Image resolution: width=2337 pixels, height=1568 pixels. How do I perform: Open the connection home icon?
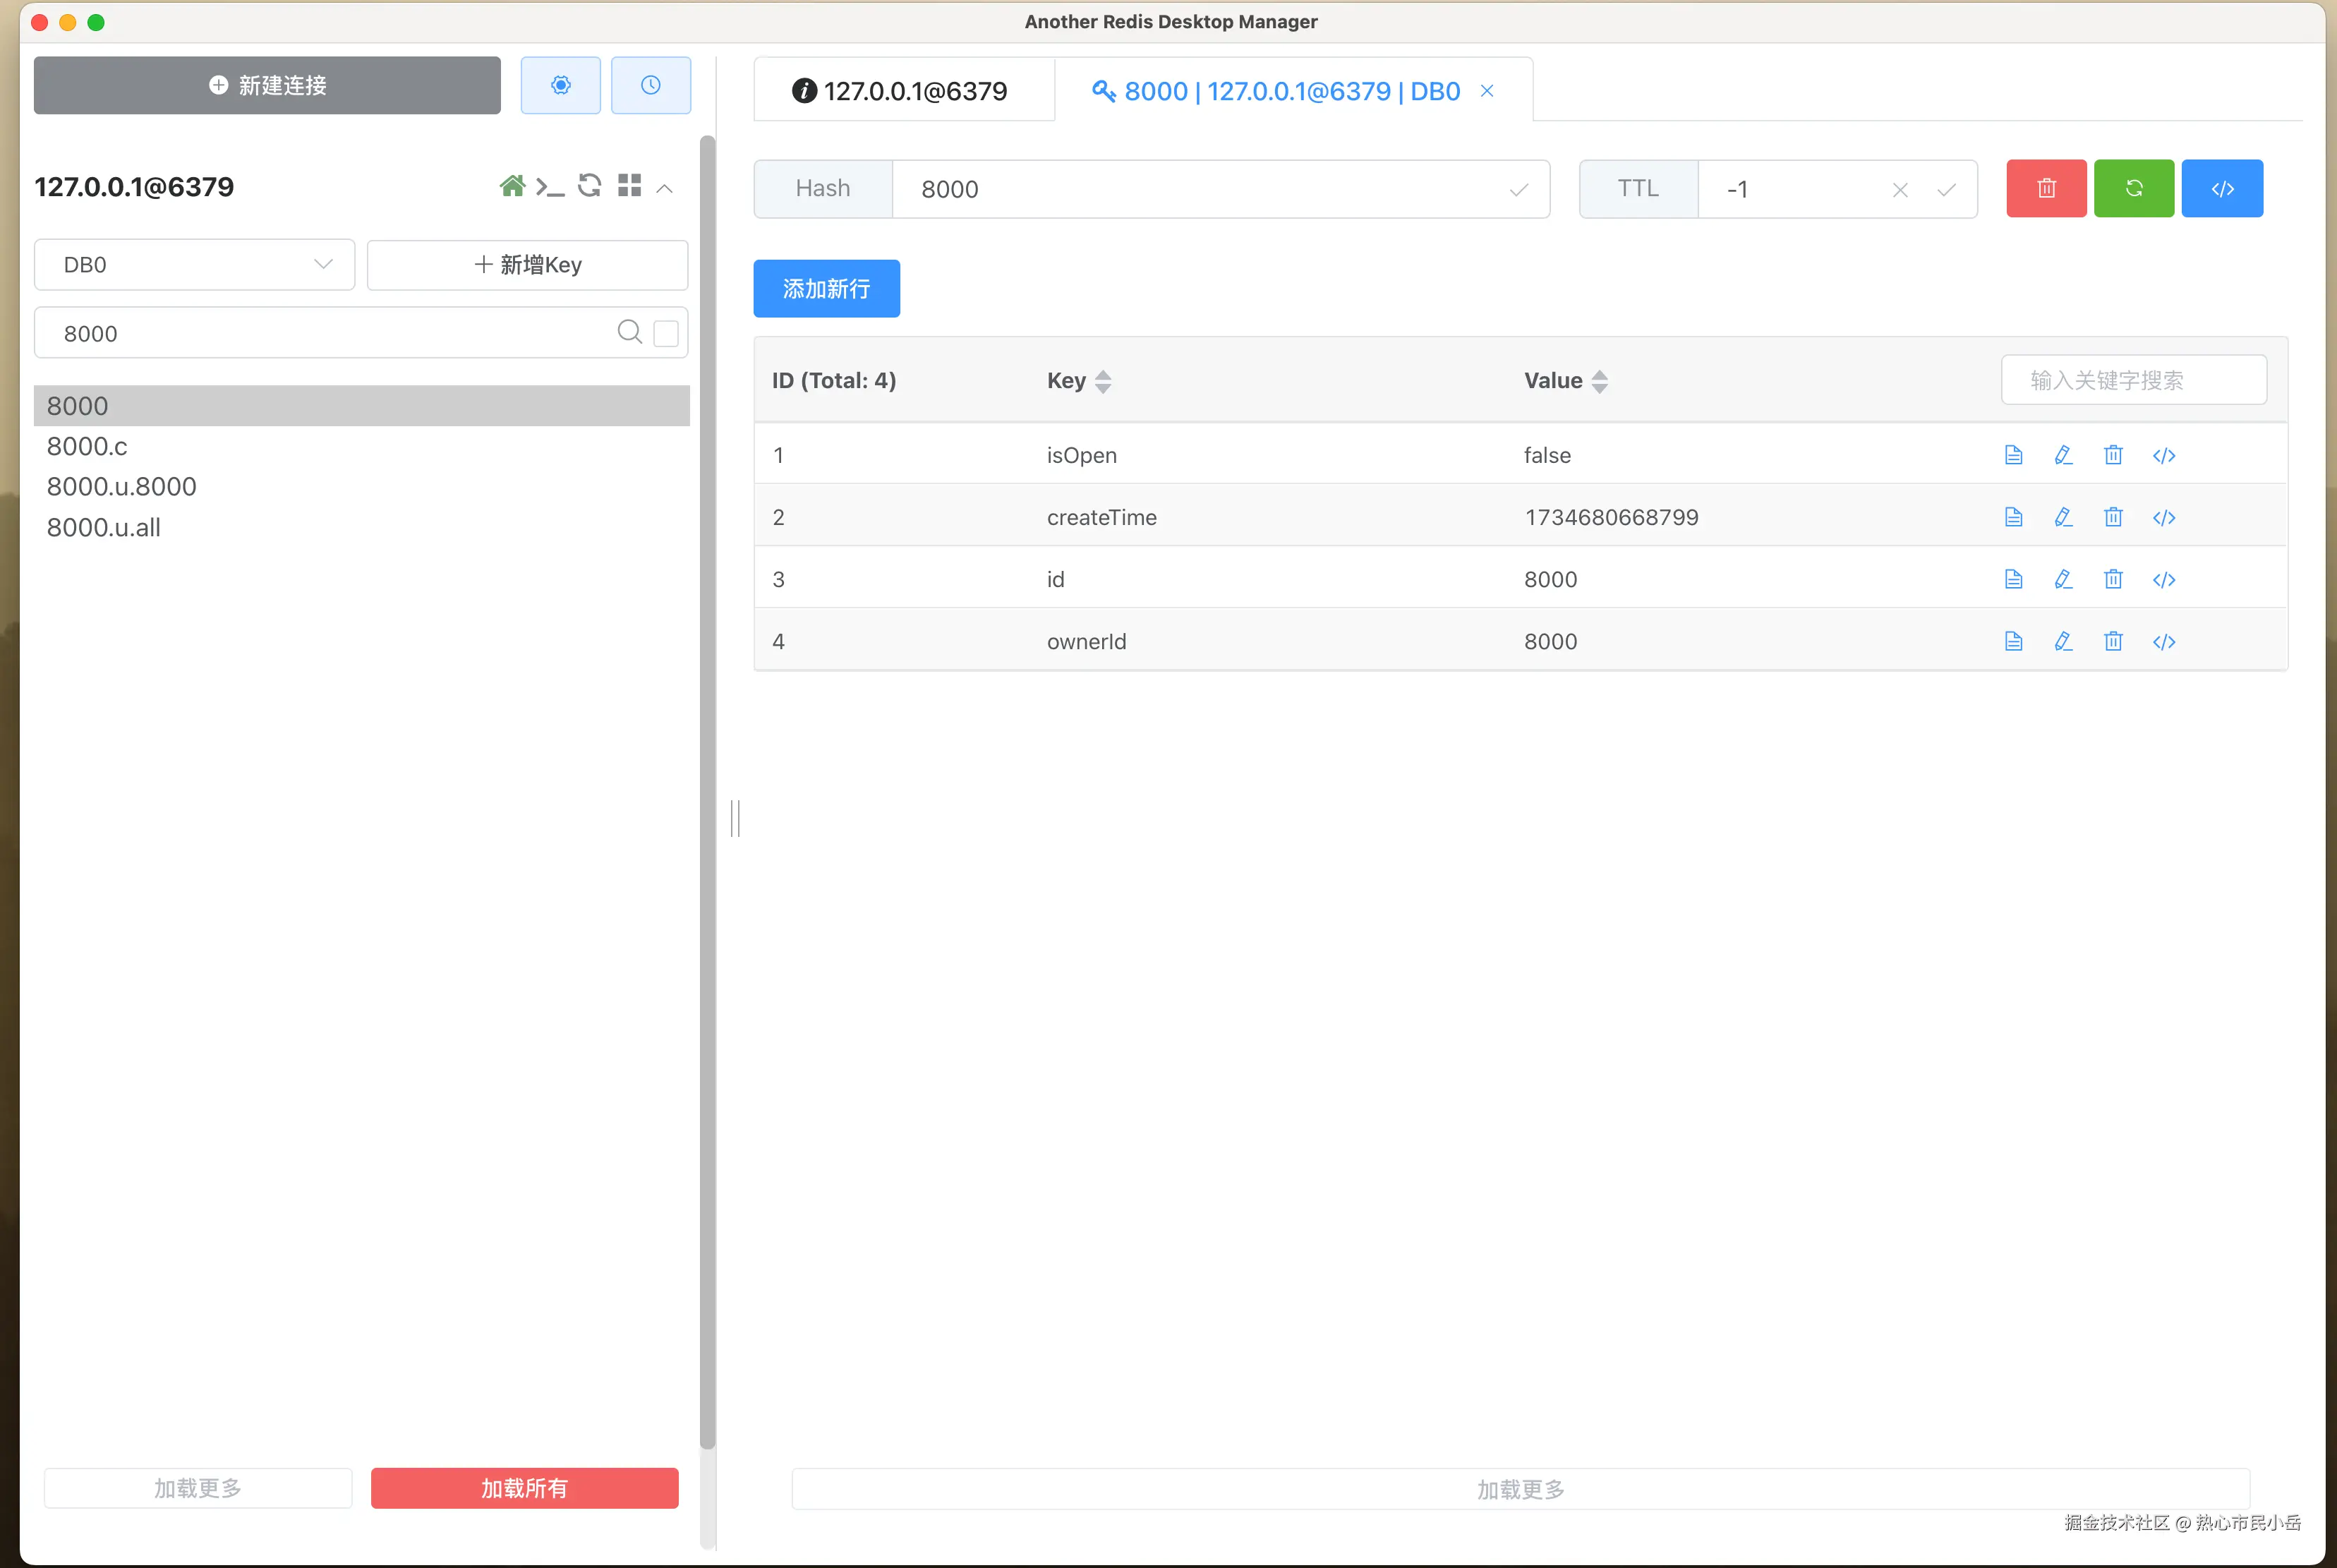[x=512, y=186]
